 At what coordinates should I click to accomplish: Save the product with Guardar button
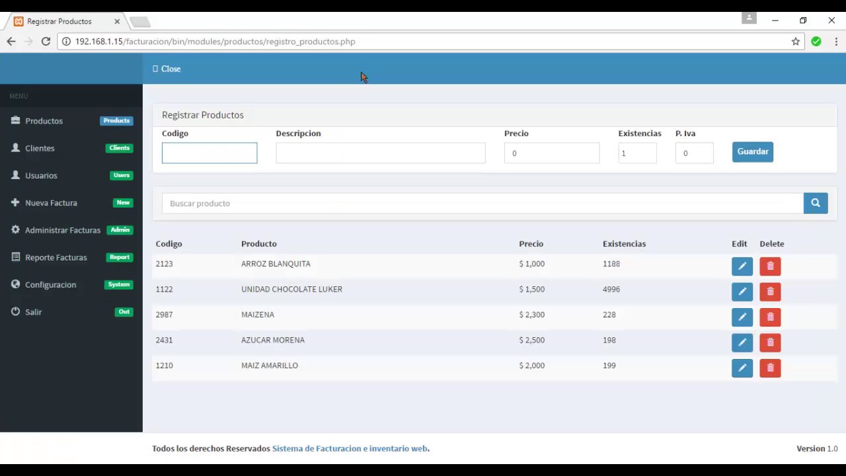[x=752, y=152]
